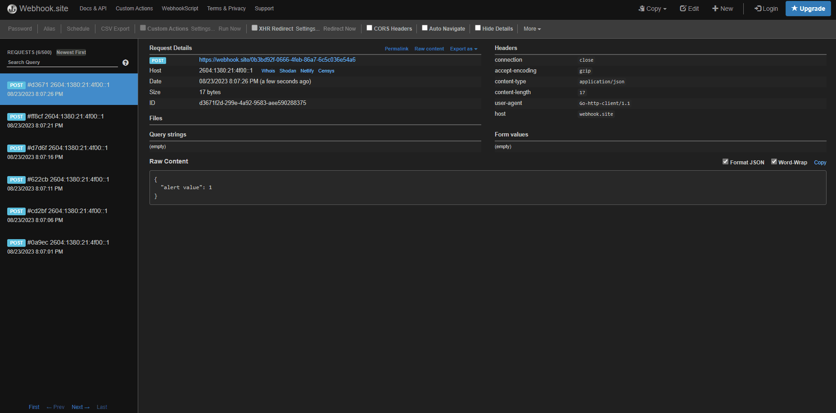Create a New webhook URL
Viewport: 836px width, 413px height.
click(x=723, y=9)
